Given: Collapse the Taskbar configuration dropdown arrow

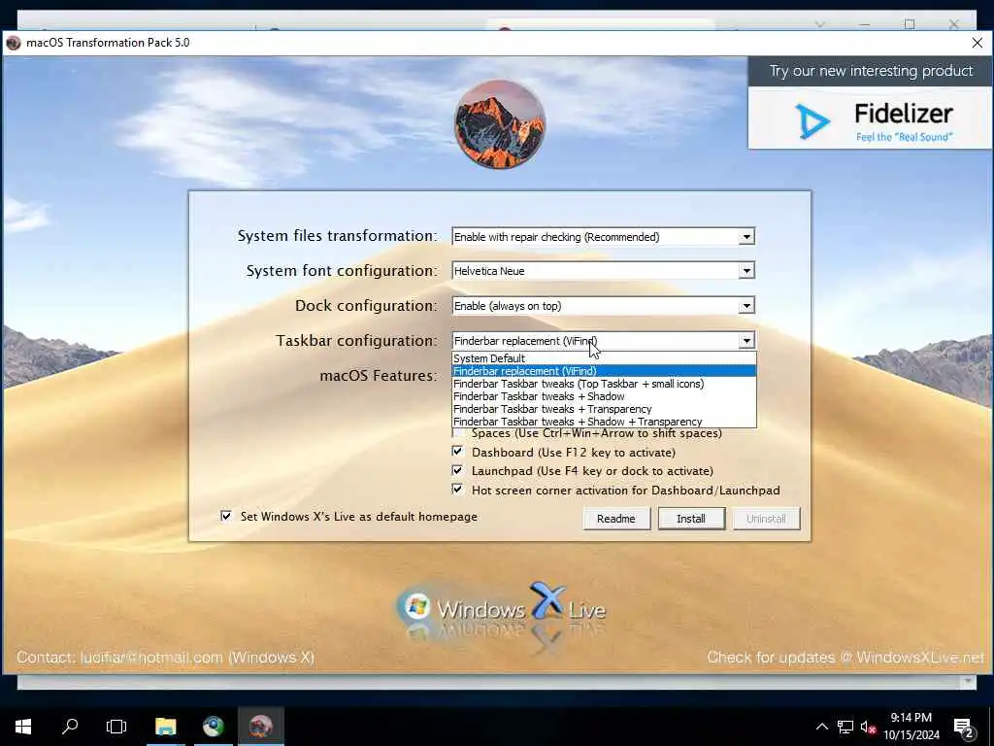Looking at the screenshot, I should point(746,341).
